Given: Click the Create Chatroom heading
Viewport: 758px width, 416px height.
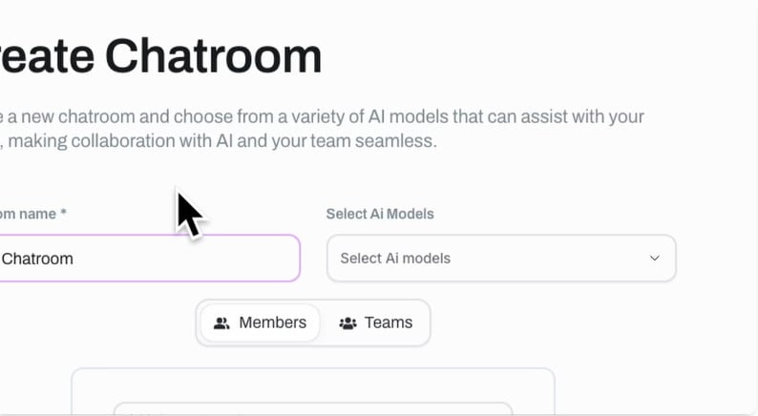Looking at the screenshot, I should click(162, 57).
